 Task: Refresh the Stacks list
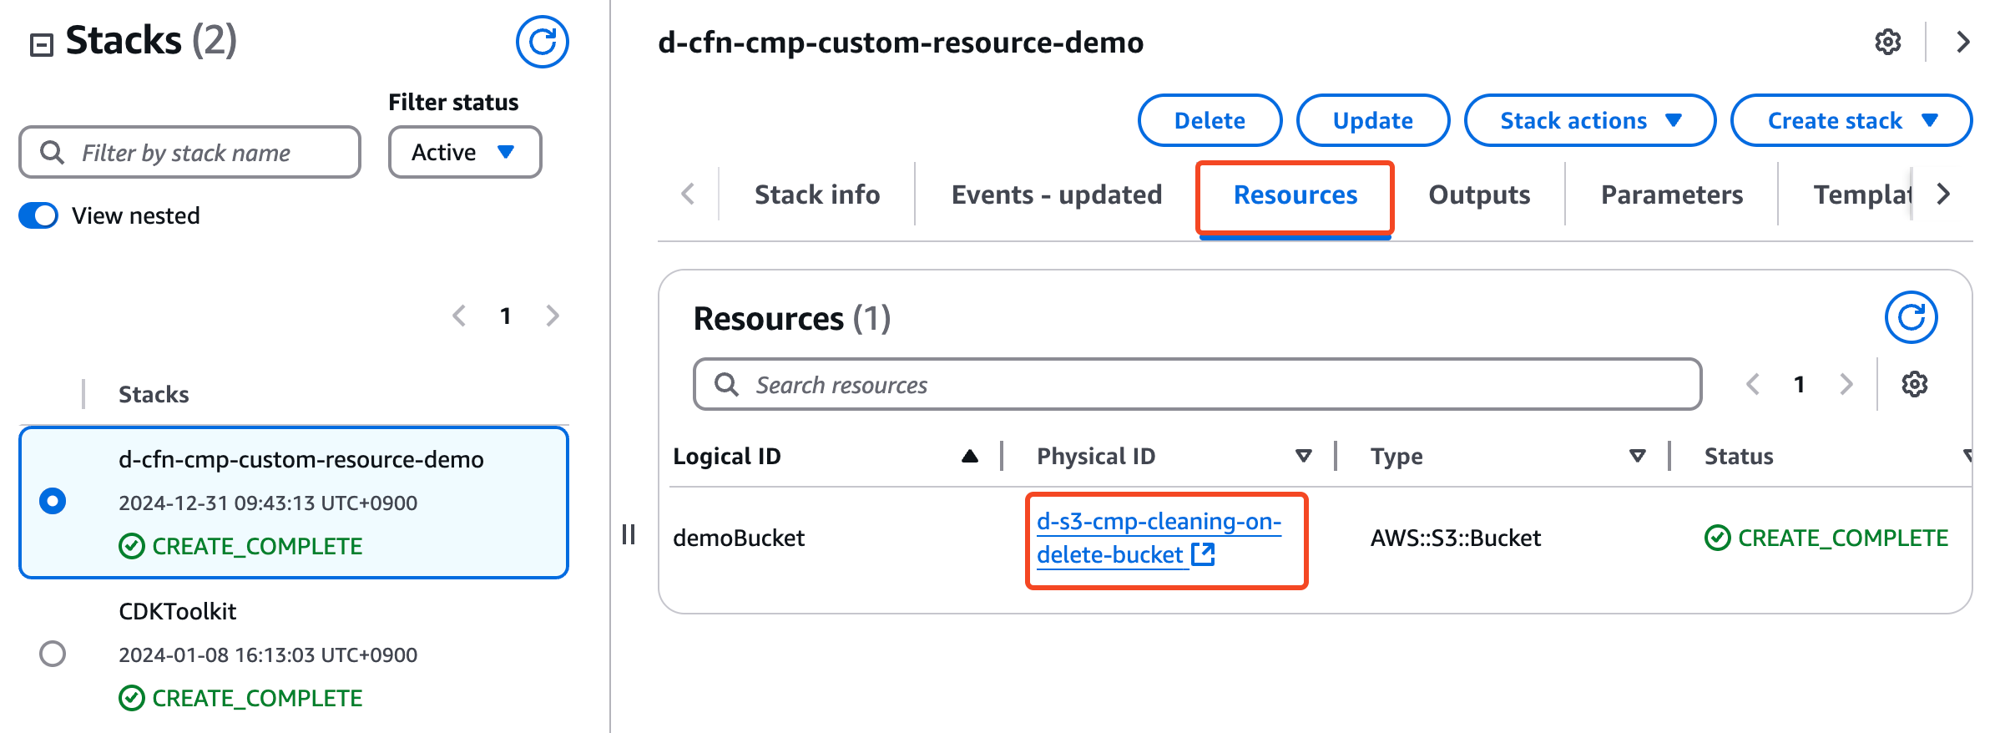[x=542, y=42]
